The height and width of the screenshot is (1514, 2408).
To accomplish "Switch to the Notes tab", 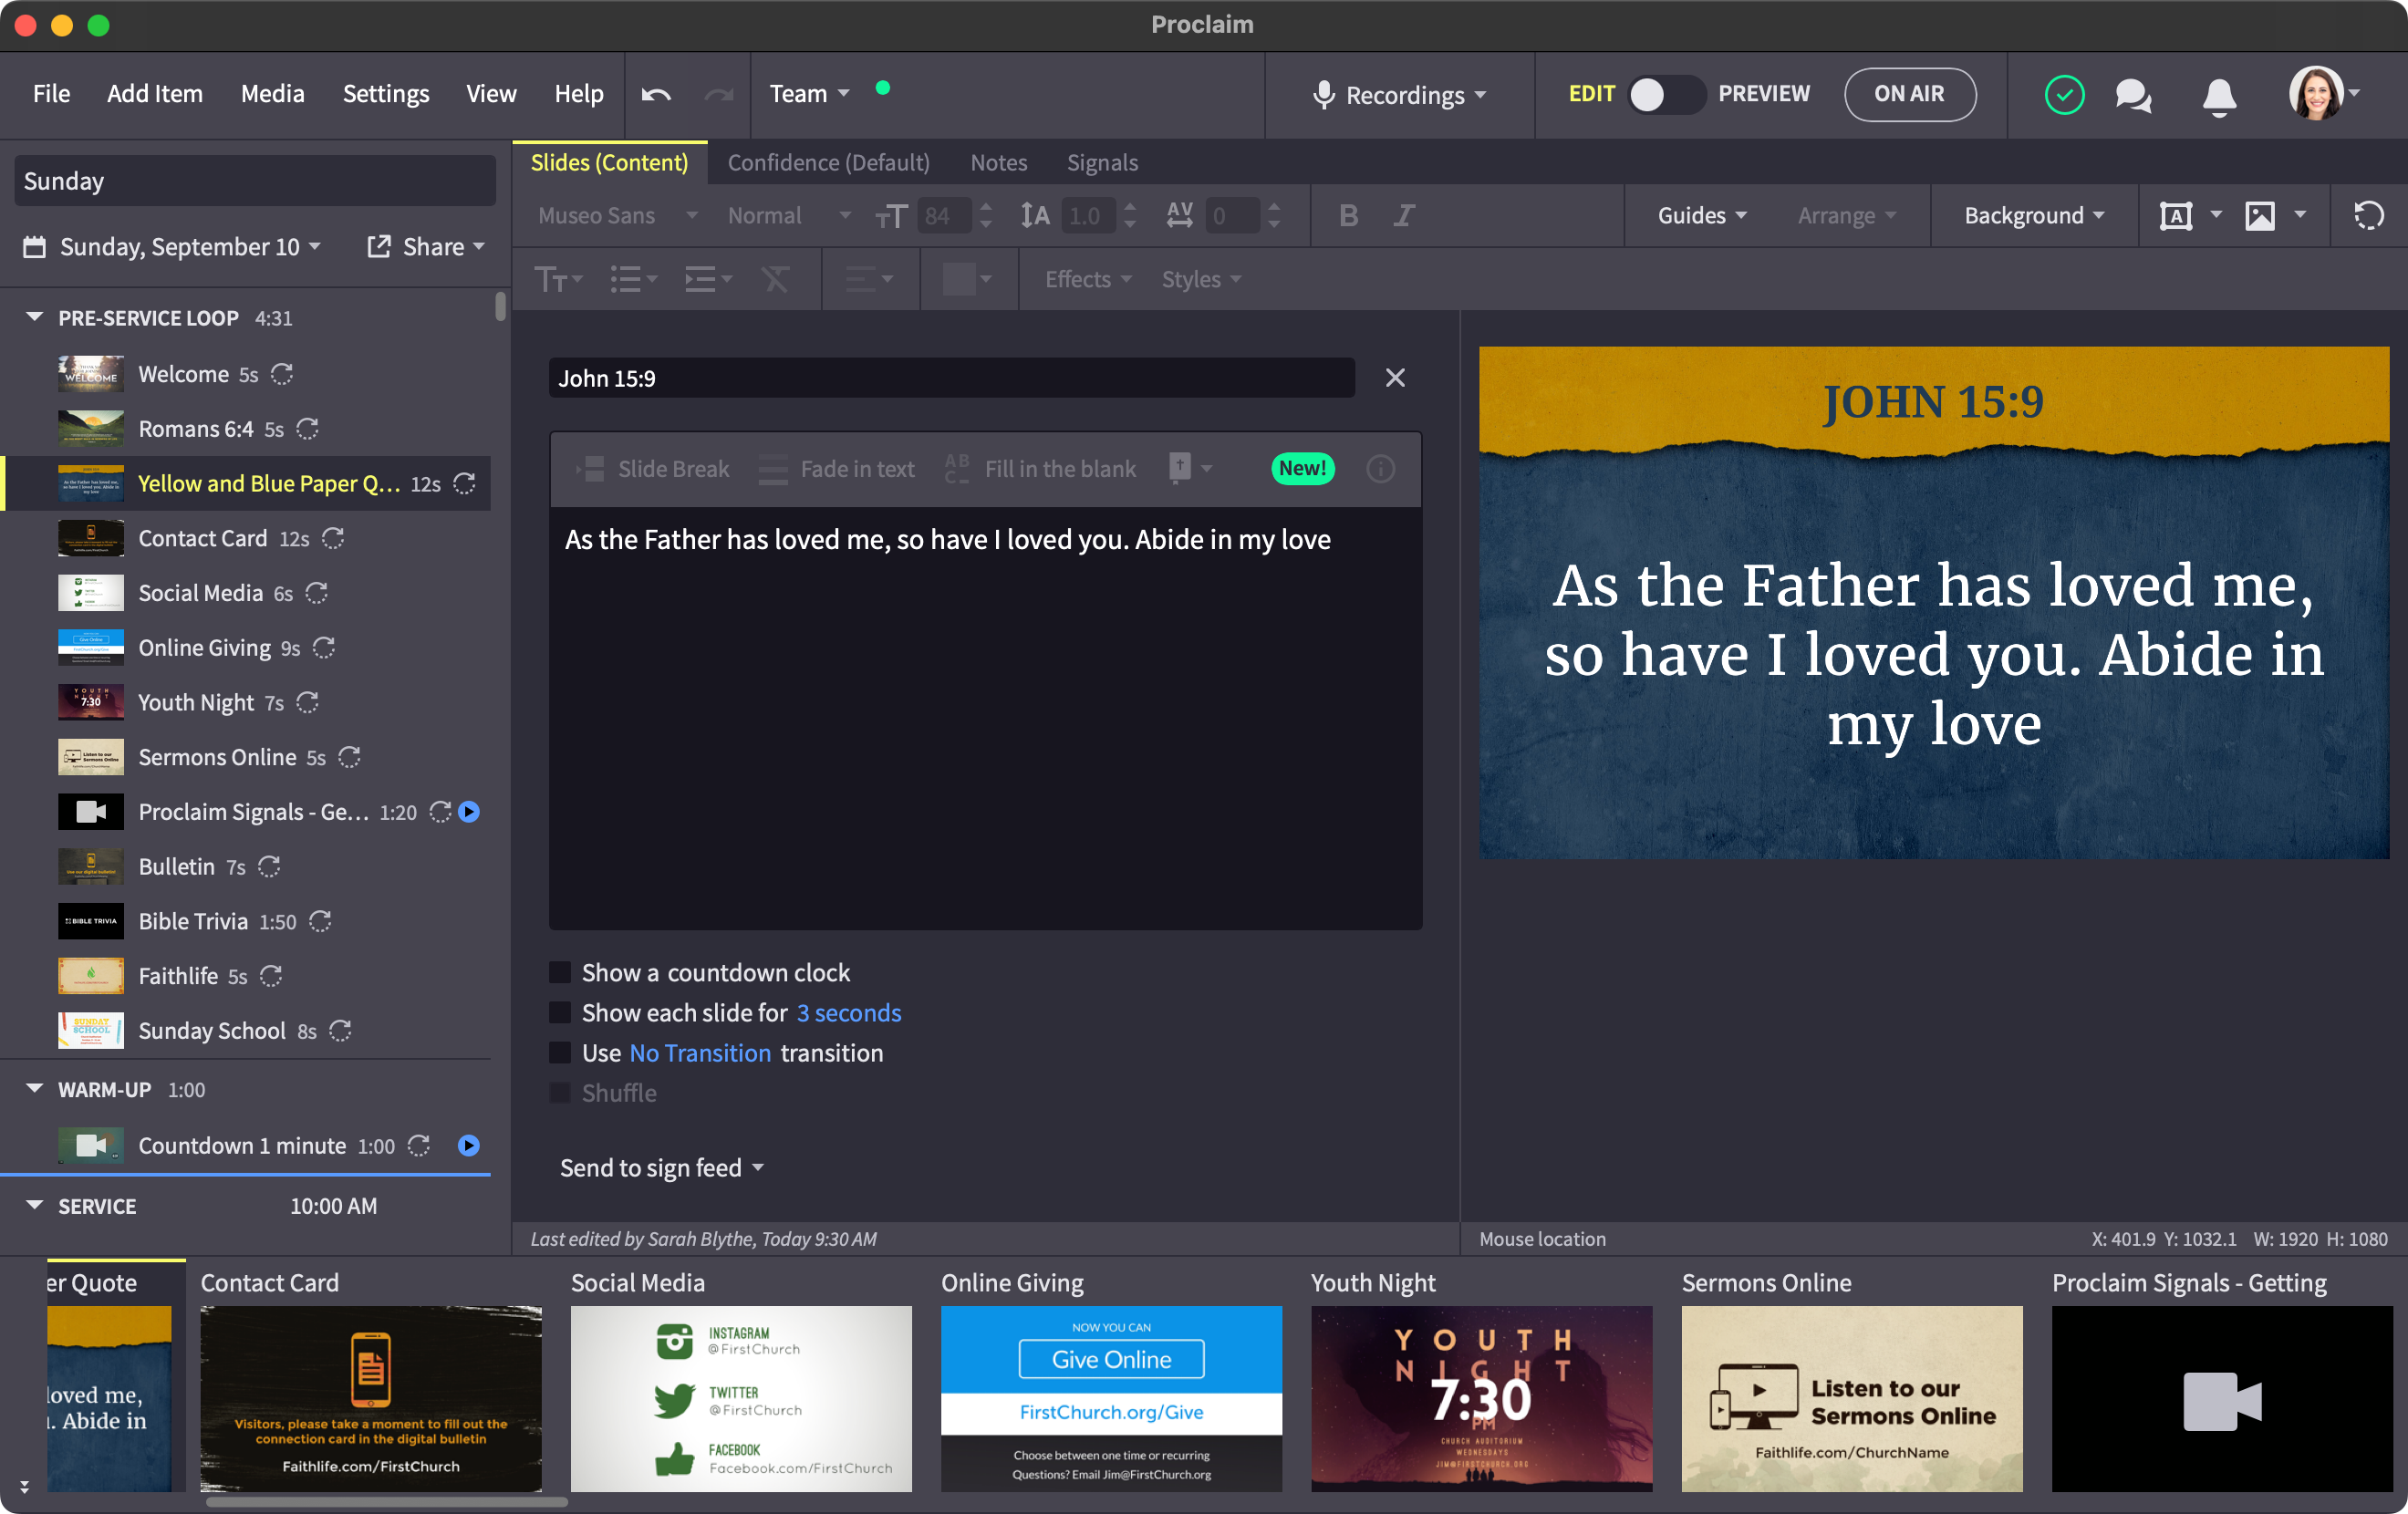I will (998, 162).
